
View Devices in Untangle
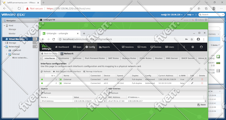[156, 47]
